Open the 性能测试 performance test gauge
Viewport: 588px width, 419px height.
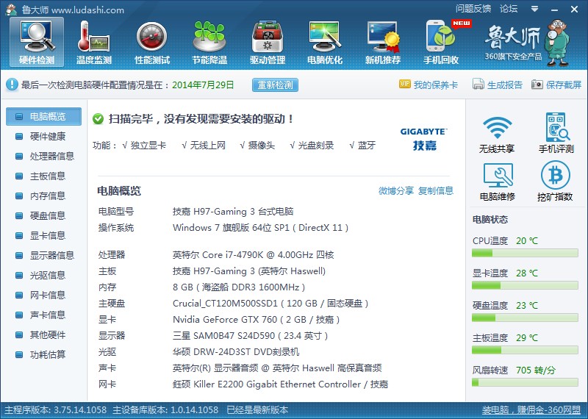[x=152, y=43]
